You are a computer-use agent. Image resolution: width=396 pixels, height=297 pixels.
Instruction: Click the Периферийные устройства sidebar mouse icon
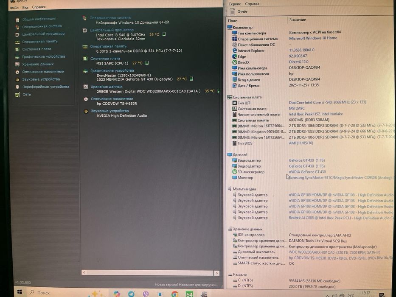(x=17, y=87)
